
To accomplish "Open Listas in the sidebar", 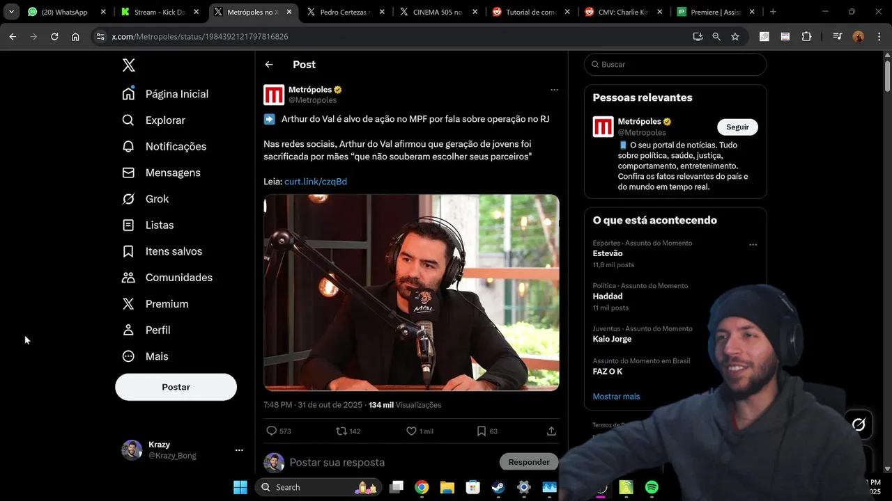I will tap(148, 225).
